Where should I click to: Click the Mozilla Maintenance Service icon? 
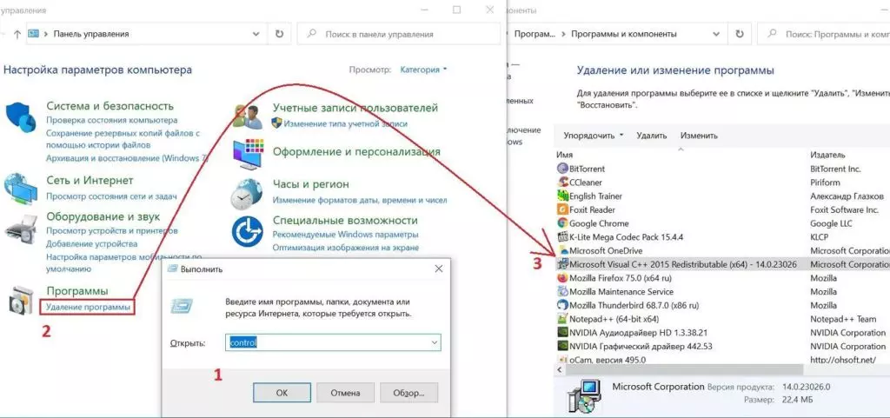[562, 291]
